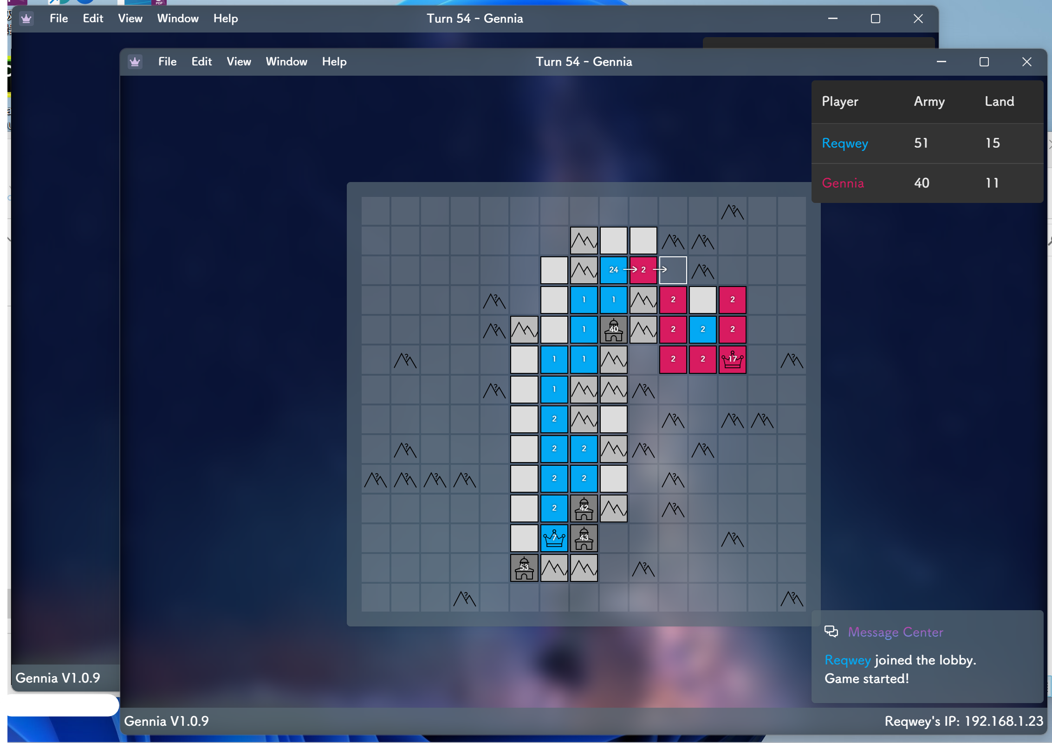The image size is (1052, 743).
Task: Open the File menu in front window
Action: click(x=167, y=62)
